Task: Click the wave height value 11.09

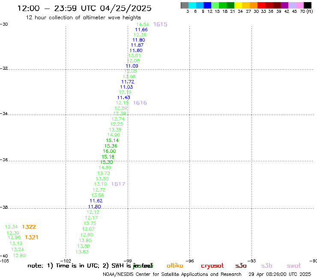Action: coord(132,66)
